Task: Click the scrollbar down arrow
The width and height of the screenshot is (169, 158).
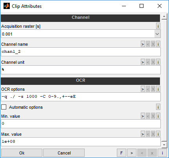Action: pos(164,145)
